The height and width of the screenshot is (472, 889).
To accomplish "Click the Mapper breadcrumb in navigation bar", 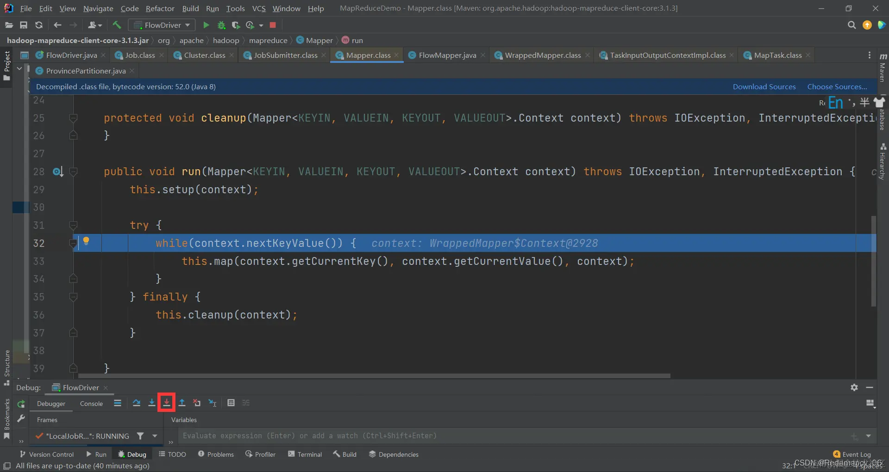I will [315, 40].
